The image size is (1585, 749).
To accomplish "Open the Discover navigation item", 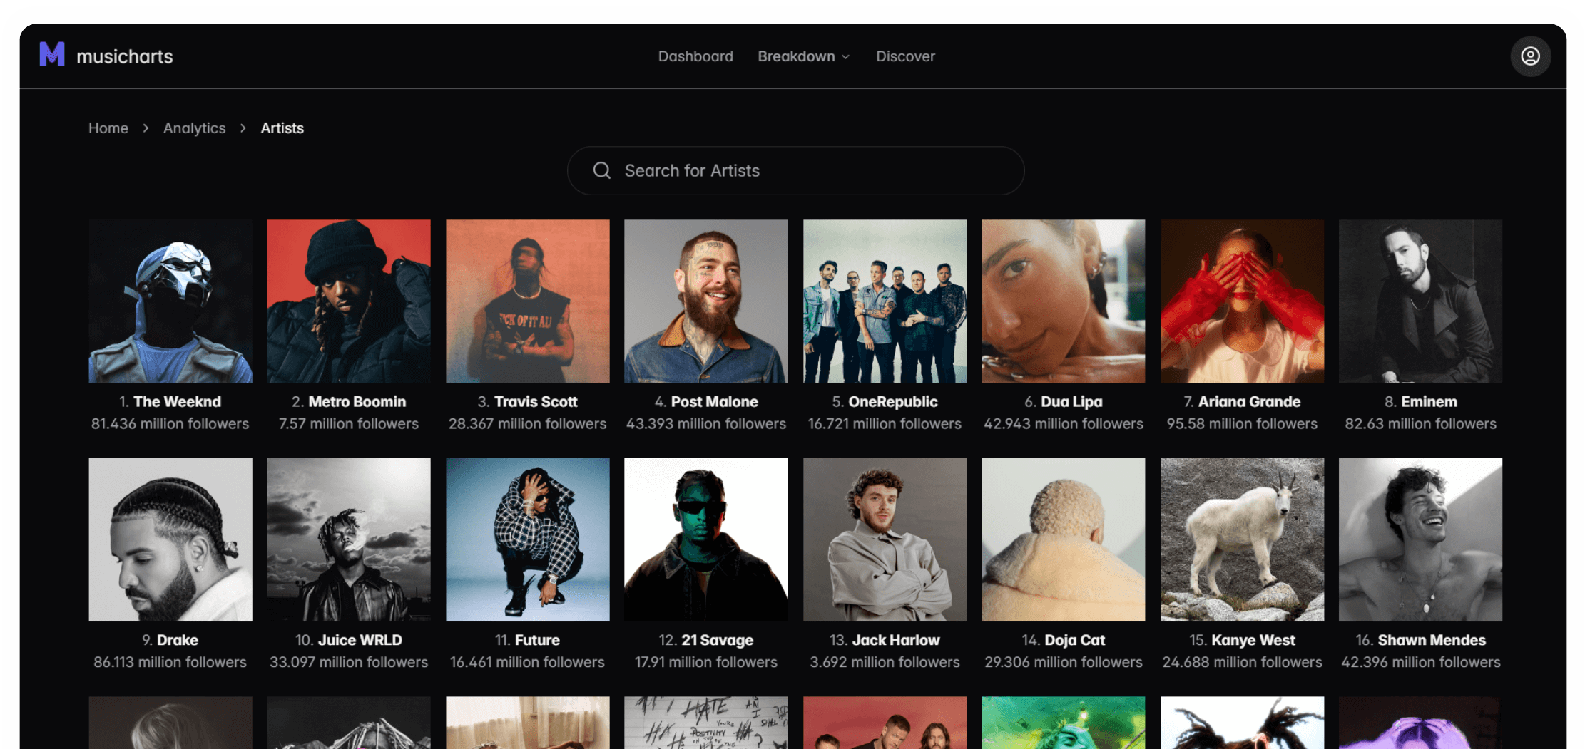I will point(905,56).
